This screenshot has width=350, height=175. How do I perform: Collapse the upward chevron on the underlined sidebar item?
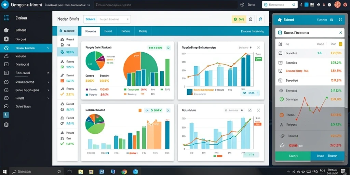coord(48,73)
